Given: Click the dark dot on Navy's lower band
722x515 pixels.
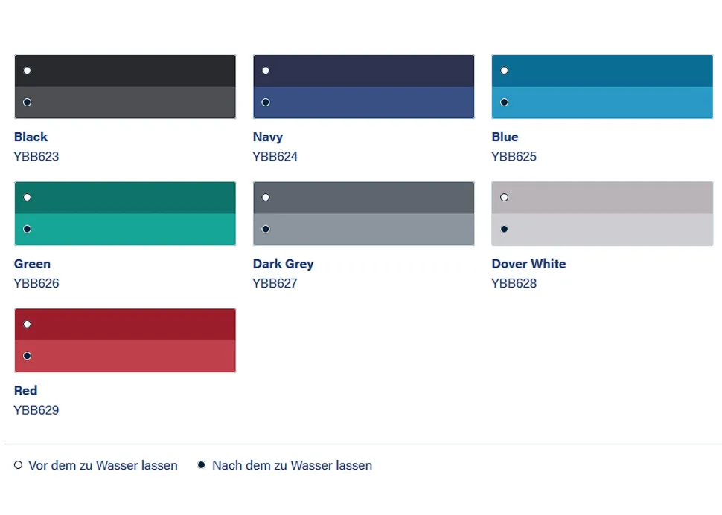Looking at the screenshot, I should (x=266, y=102).
